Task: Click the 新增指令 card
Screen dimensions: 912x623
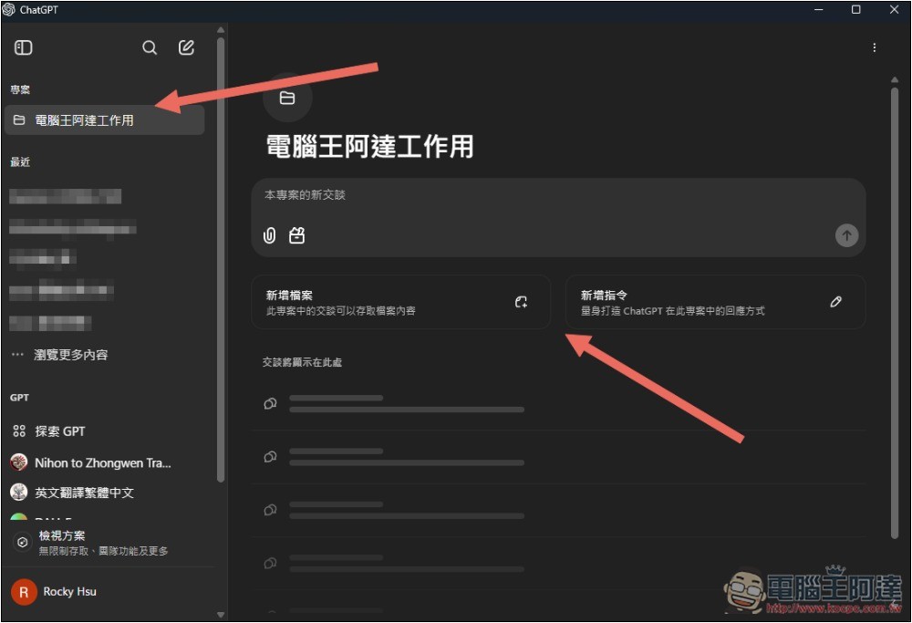Action: [x=715, y=302]
